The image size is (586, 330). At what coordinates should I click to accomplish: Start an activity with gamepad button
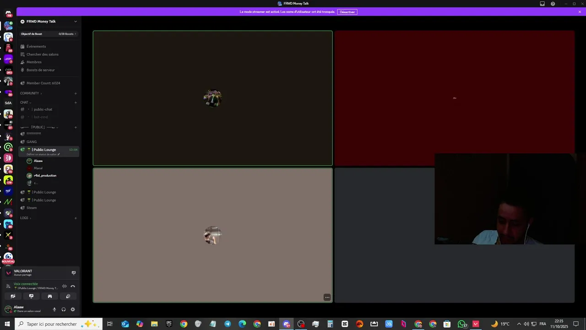tap(50, 296)
